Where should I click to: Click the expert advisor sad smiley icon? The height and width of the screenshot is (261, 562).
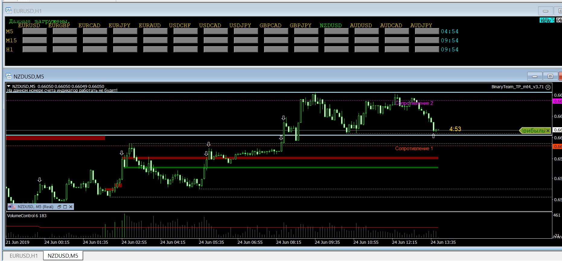(548, 87)
